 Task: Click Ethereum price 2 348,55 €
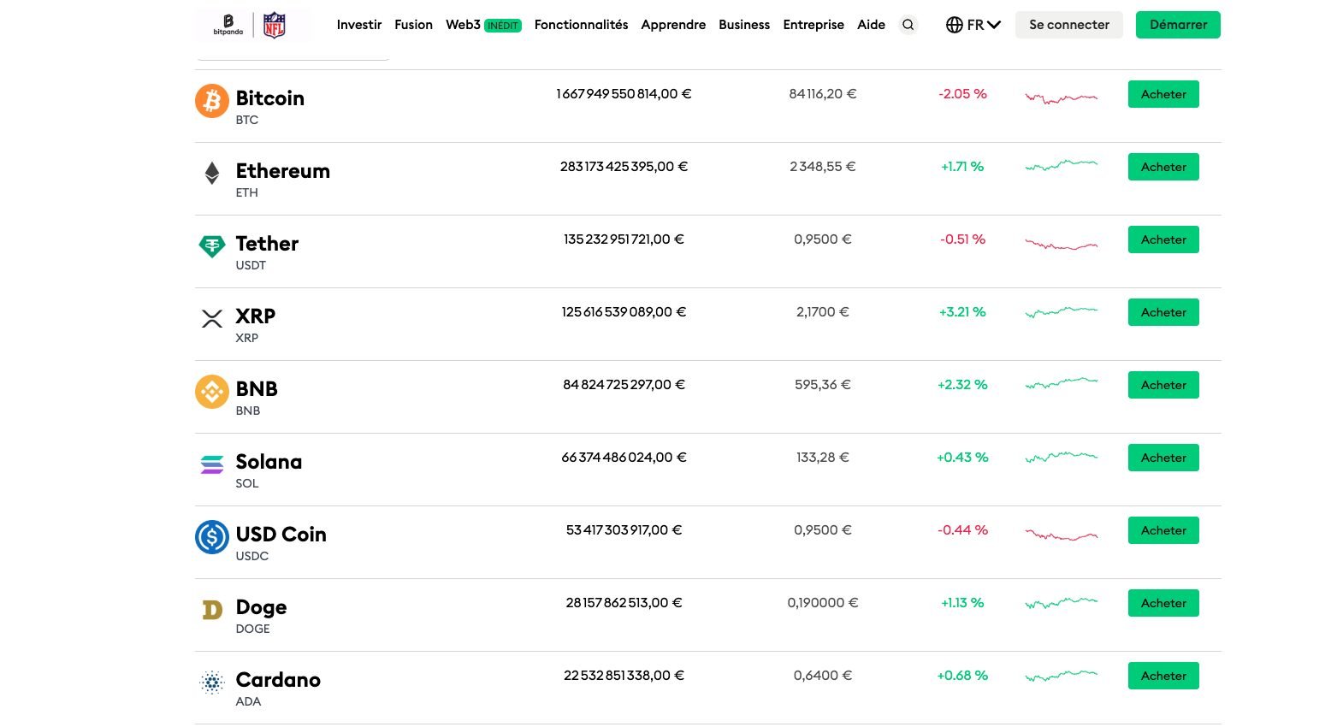coord(822,167)
